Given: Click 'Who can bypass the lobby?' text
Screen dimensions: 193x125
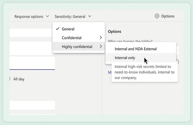Looking at the screenshot, I should coord(130,41).
